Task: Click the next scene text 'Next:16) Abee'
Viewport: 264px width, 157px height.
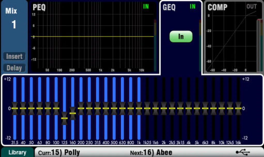Action: [x=151, y=152]
